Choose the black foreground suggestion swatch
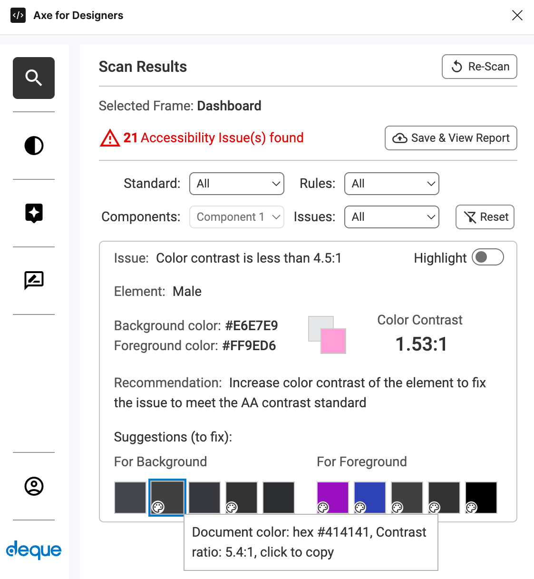This screenshot has width=534, height=579. click(481, 497)
